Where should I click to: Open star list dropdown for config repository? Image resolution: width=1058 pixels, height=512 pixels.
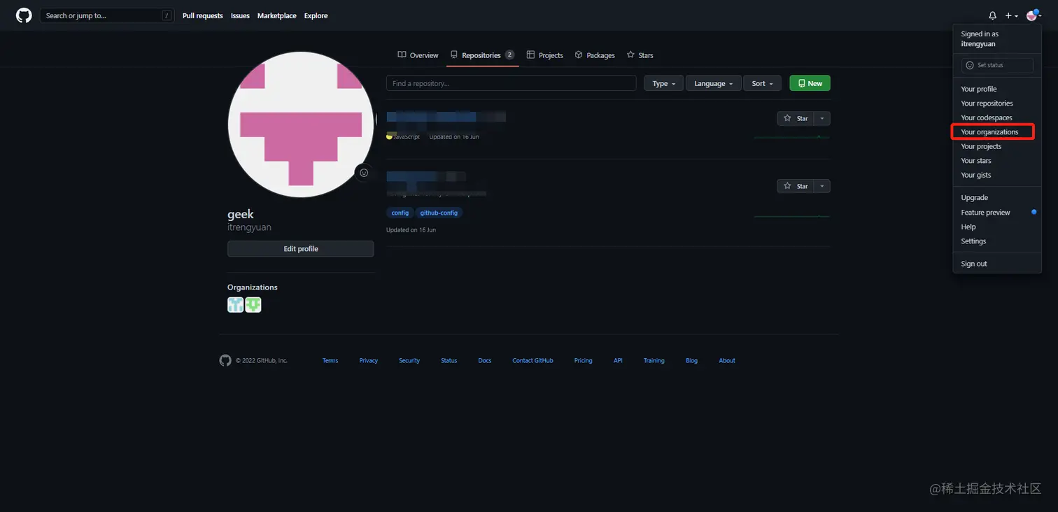822,186
